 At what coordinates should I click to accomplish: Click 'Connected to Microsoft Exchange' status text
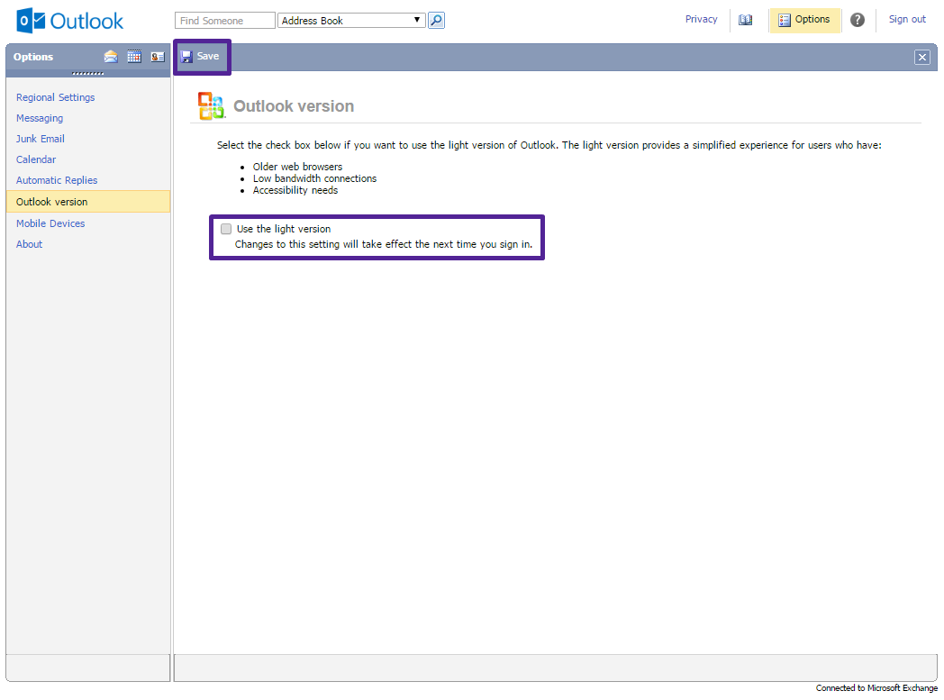point(876,688)
